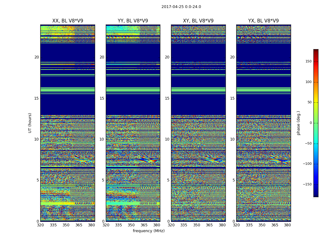Click the 20 hour tick of XX panel

point(37,57)
